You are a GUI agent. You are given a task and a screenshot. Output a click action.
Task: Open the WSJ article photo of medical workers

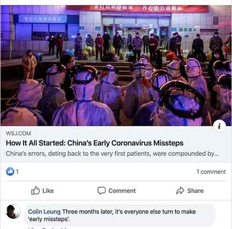pyautogui.click(x=116, y=65)
